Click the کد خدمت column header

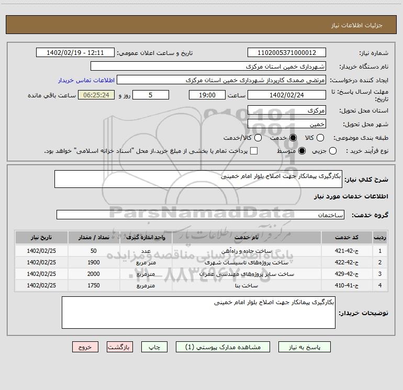(346, 237)
